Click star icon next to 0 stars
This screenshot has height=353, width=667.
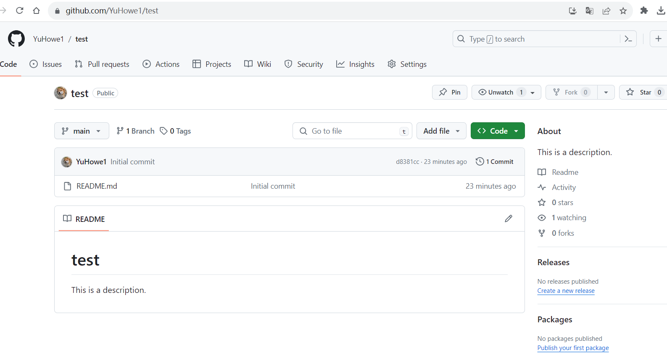[x=542, y=203]
